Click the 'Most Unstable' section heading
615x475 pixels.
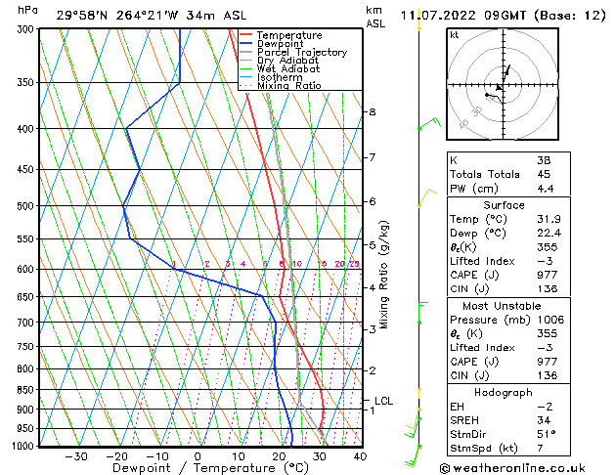click(x=502, y=306)
